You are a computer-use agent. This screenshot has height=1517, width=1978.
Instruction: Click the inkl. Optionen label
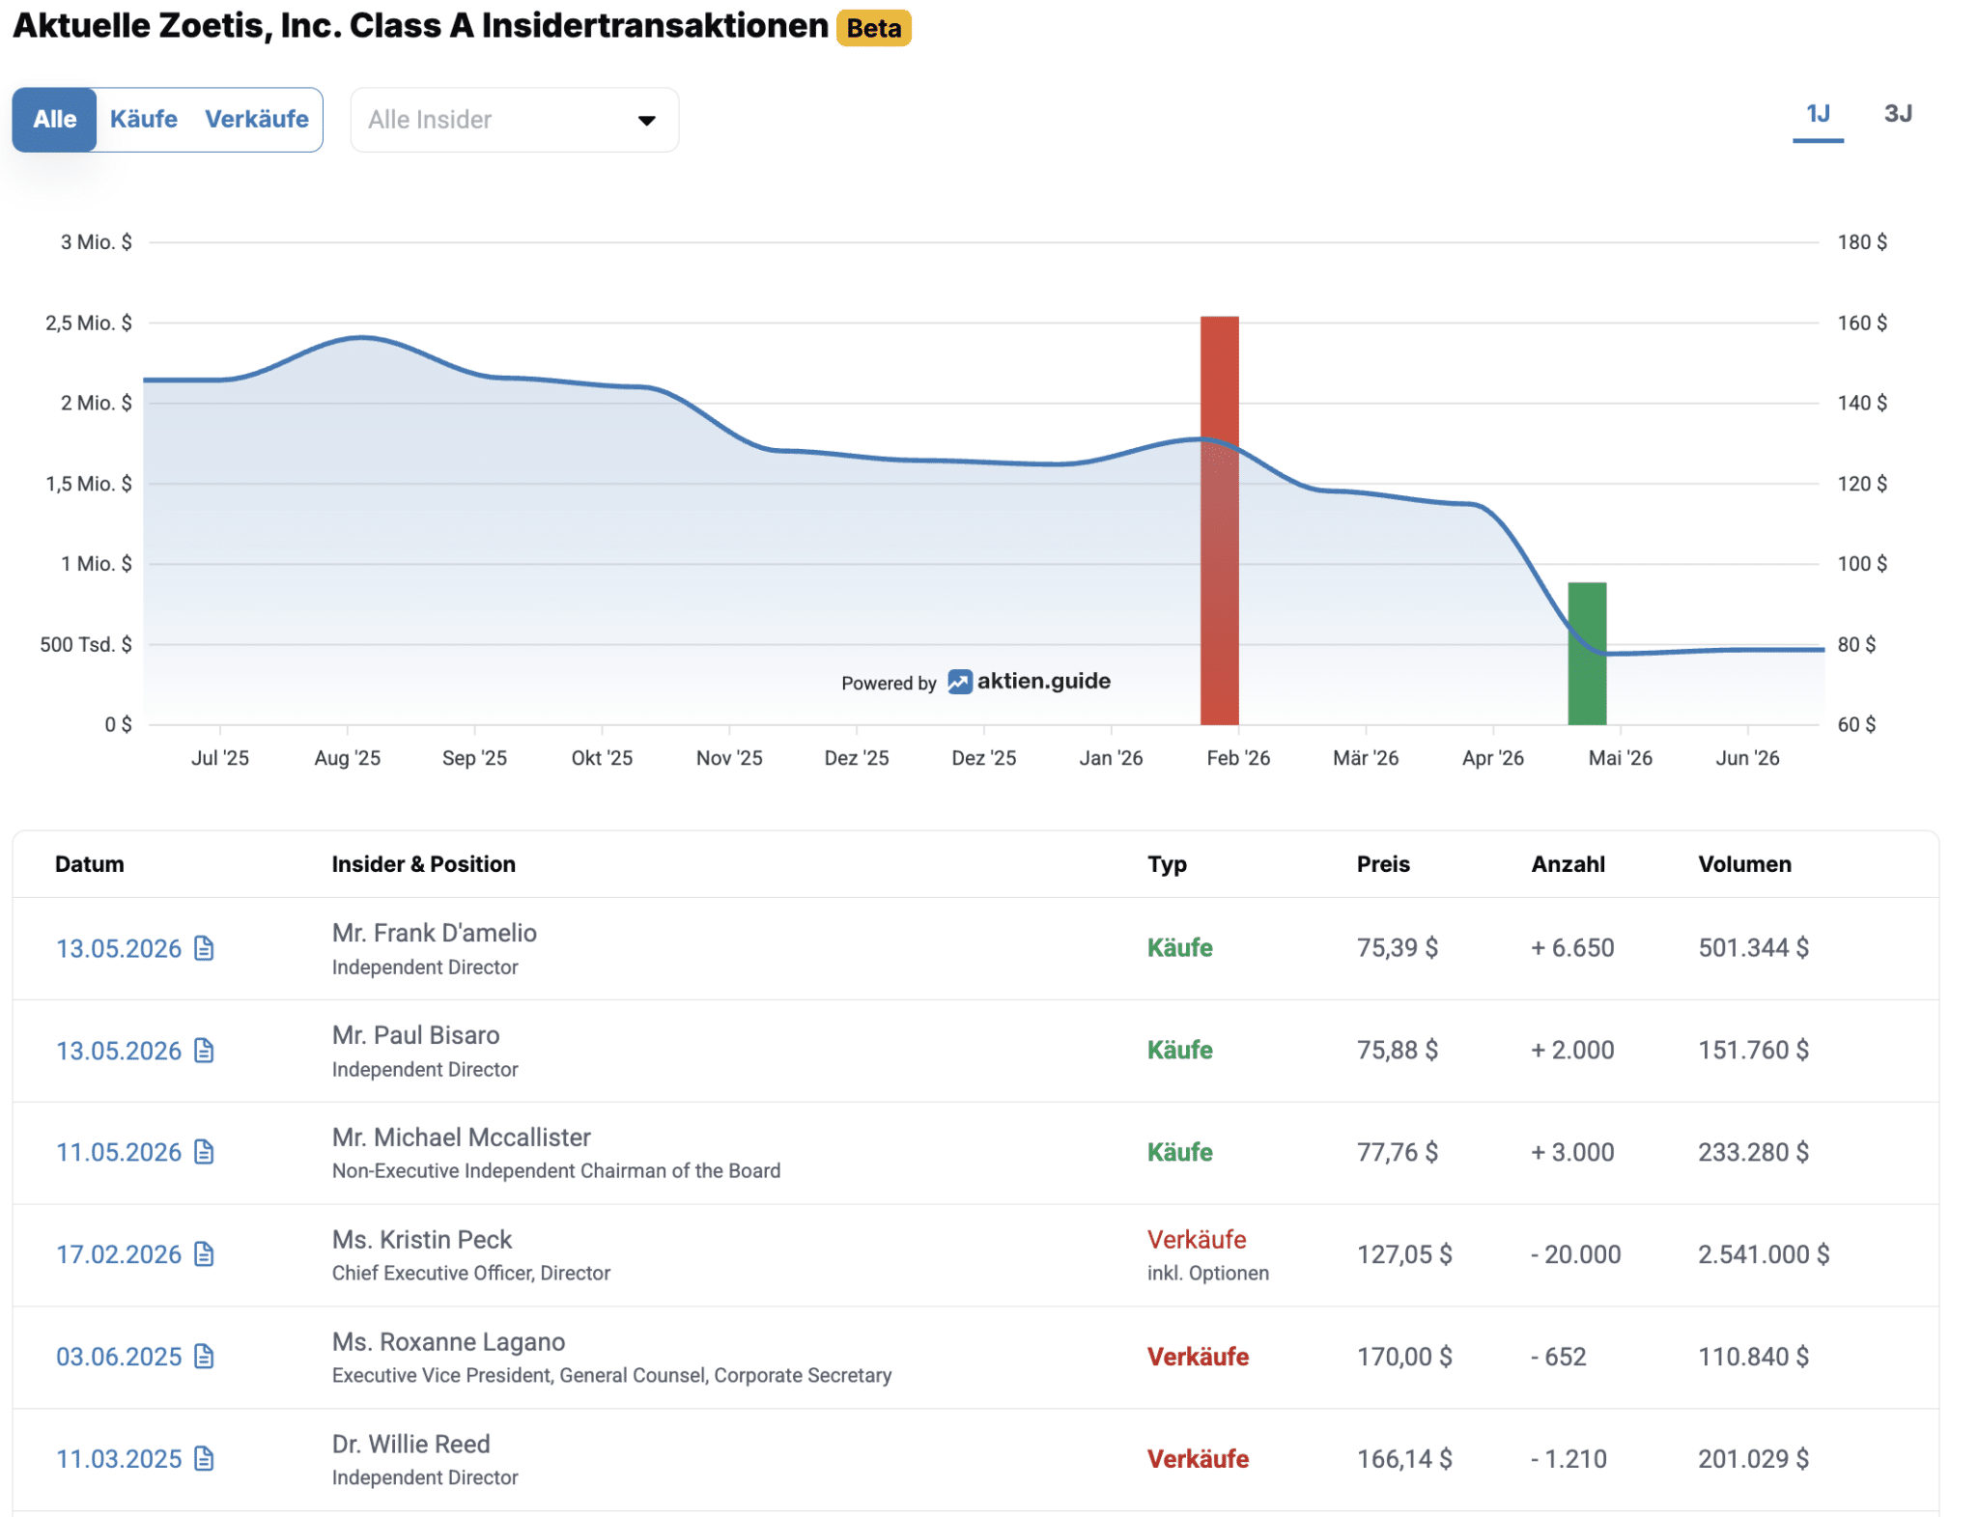(1207, 1274)
